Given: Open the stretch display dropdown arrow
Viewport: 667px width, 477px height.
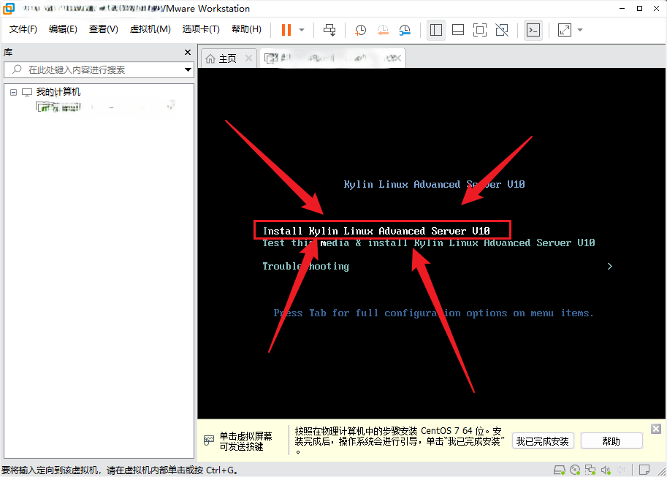Looking at the screenshot, I should (580, 30).
